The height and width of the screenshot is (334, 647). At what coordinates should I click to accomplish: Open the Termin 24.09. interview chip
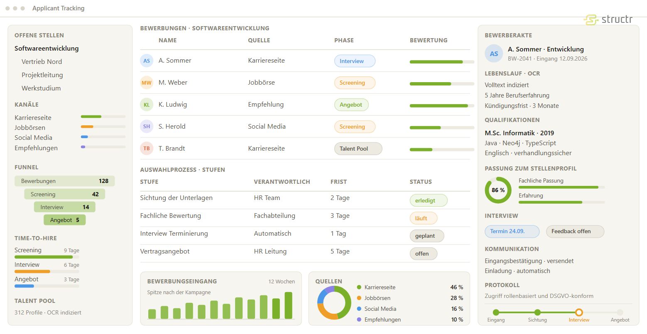tap(512, 232)
